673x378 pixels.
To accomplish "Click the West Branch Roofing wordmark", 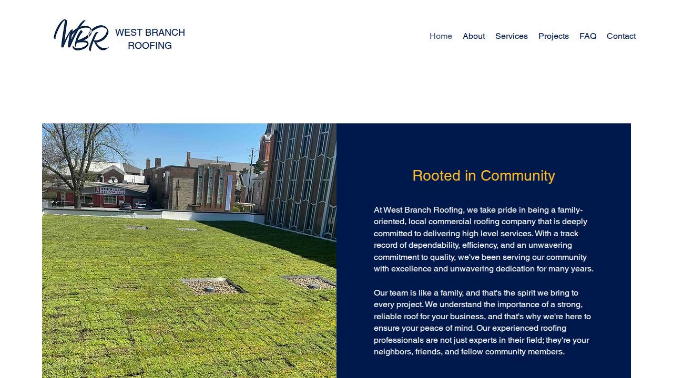I will [x=150, y=39].
